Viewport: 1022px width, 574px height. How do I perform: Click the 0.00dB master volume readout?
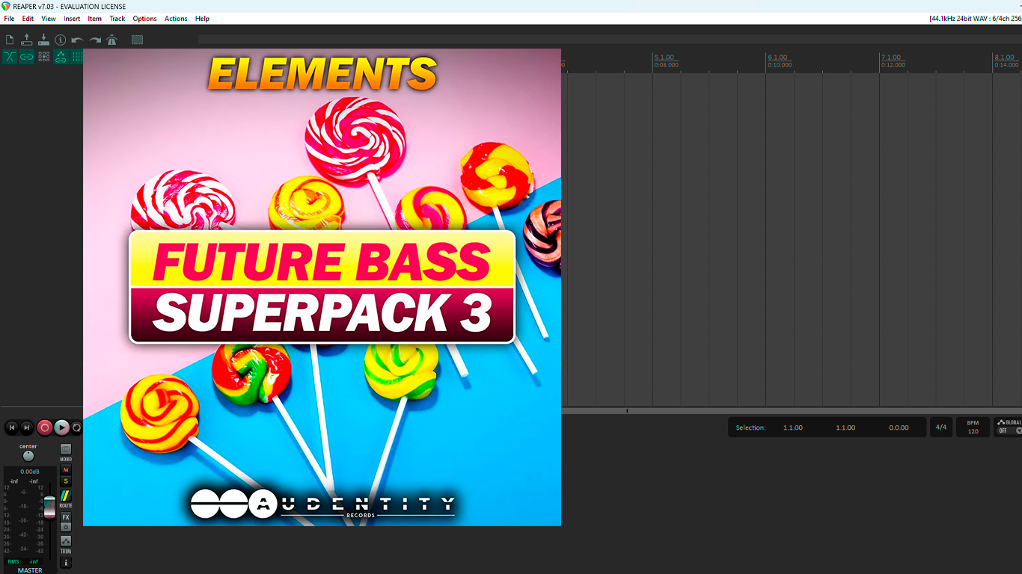click(30, 472)
